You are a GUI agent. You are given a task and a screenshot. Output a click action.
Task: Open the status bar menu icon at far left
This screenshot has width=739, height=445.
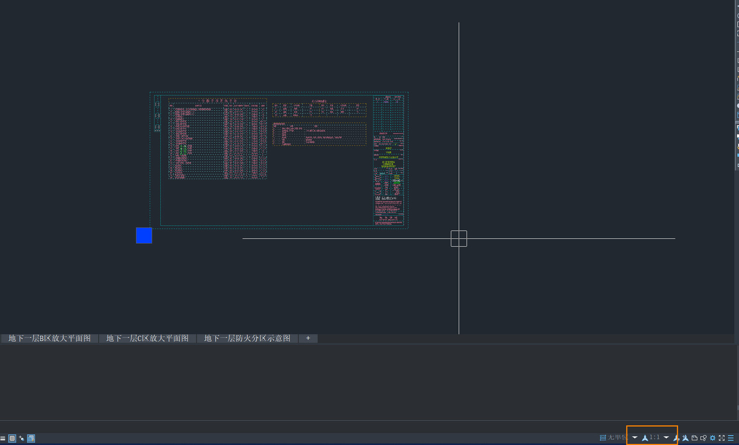[x=3, y=438]
